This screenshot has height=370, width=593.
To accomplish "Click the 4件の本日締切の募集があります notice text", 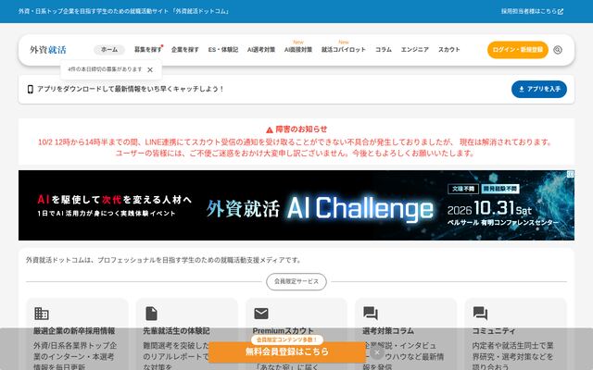I will [x=105, y=69].
